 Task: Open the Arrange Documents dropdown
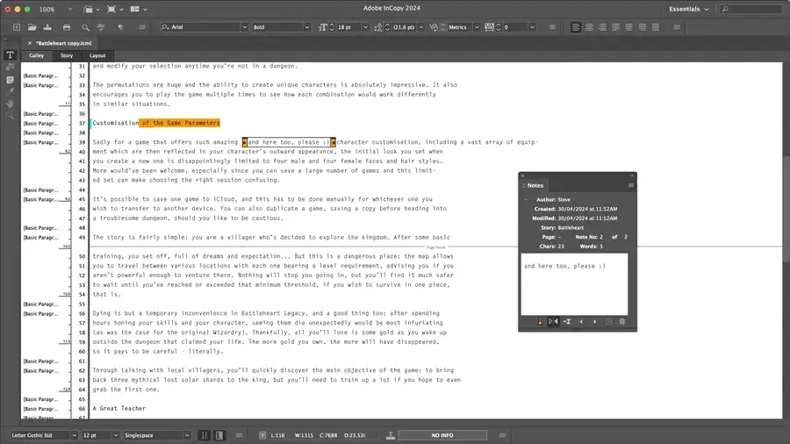click(x=139, y=9)
